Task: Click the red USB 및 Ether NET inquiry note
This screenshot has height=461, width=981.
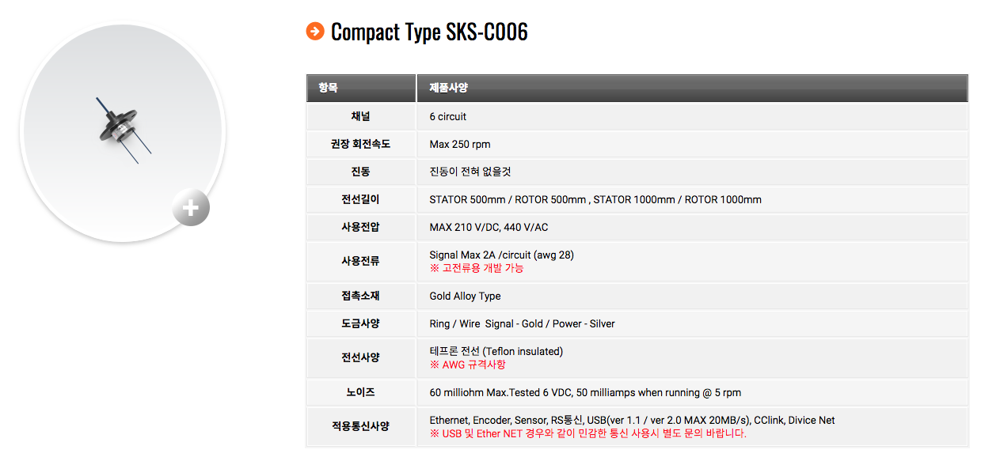Action: pyautogui.click(x=587, y=433)
